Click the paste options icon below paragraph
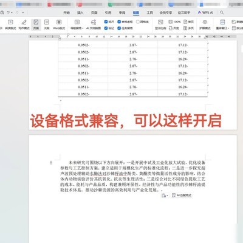 163,195
